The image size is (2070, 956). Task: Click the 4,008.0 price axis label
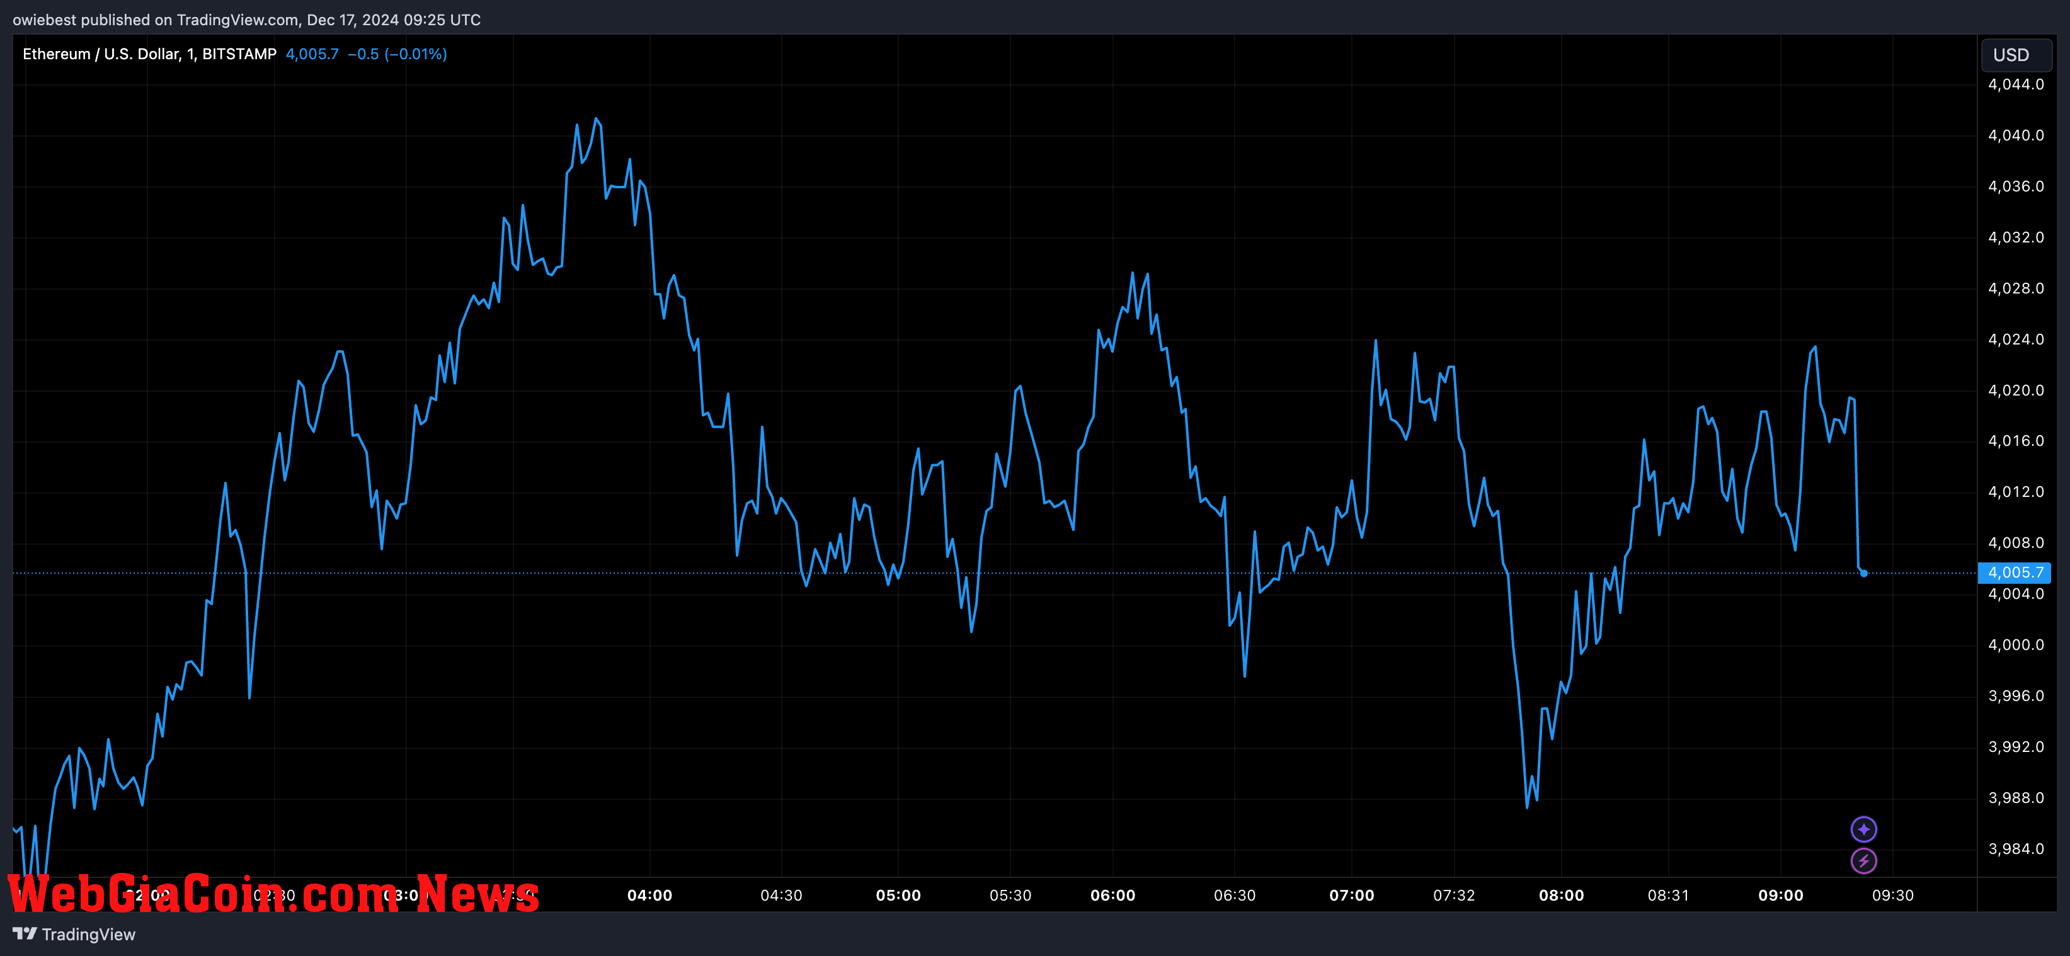click(x=2015, y=543)
